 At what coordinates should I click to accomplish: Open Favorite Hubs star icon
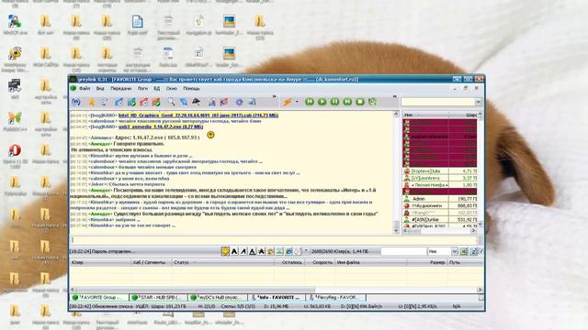point(92,102)
